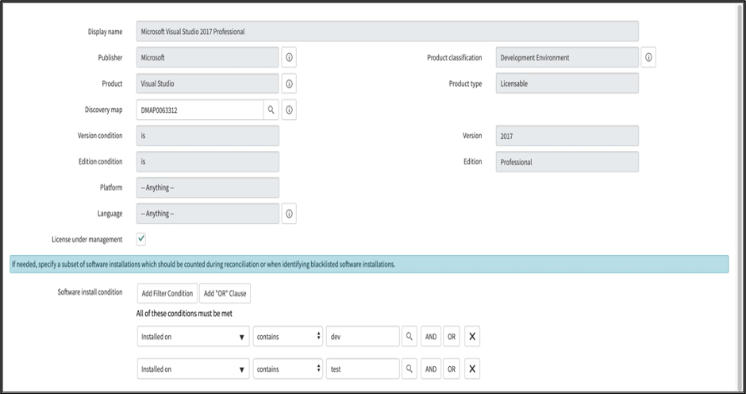This screenshot has width=746, height=394.
Task: Change contains operator in test row
Action: pos(288,369)
